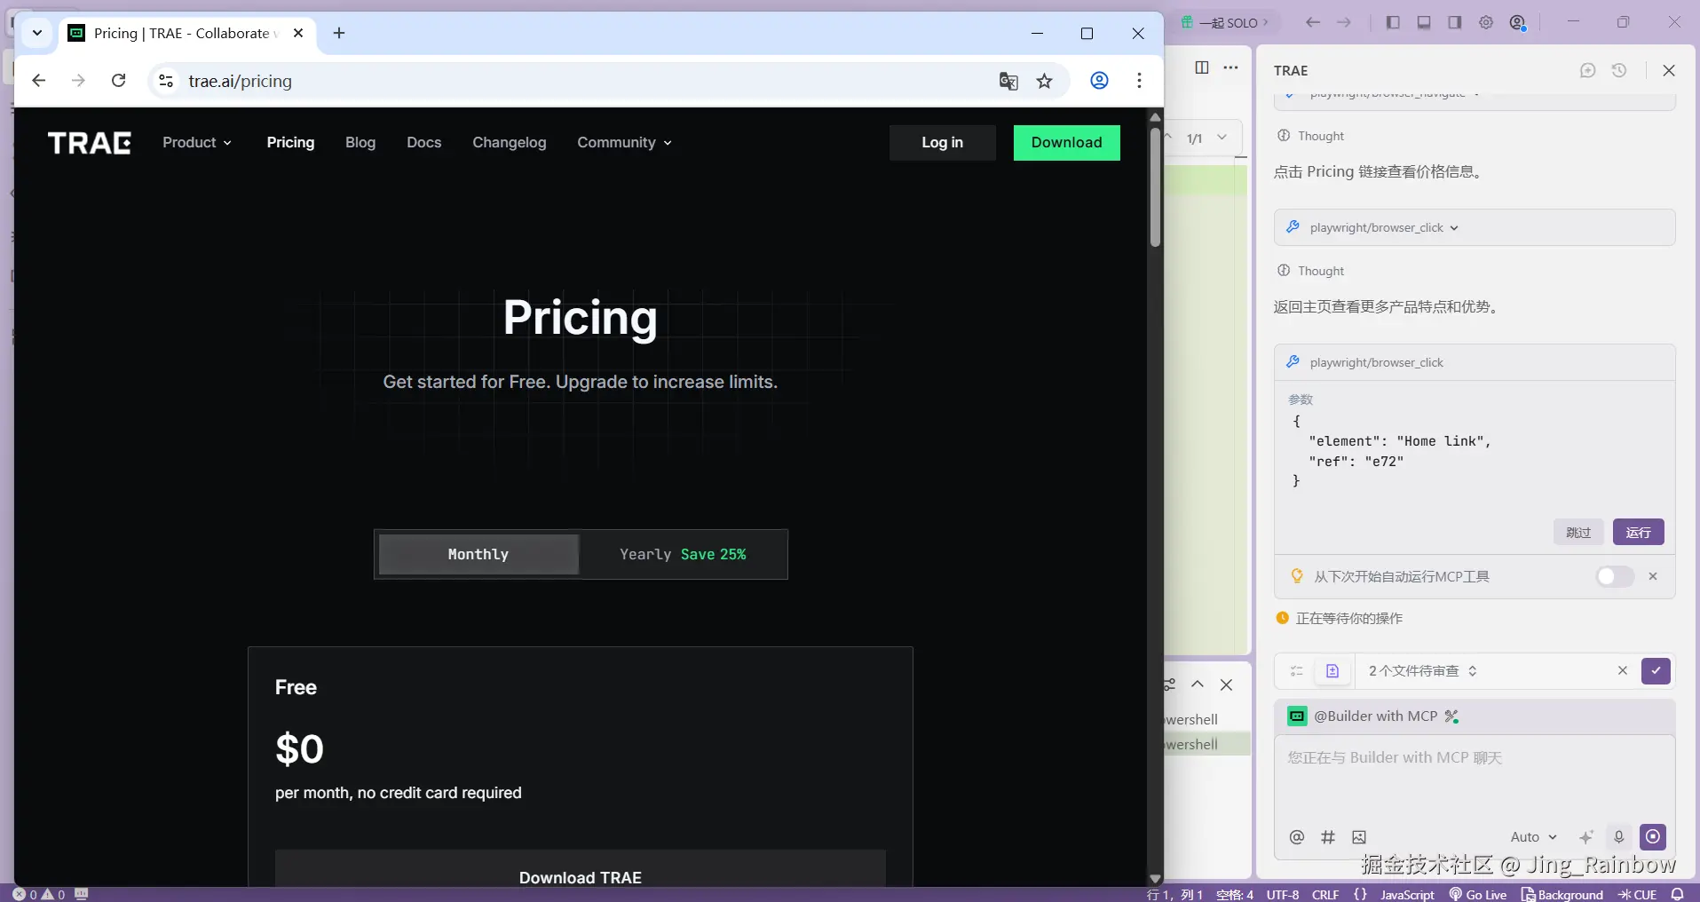
Task: Select Monthly billing option
Action: (478, 555)
